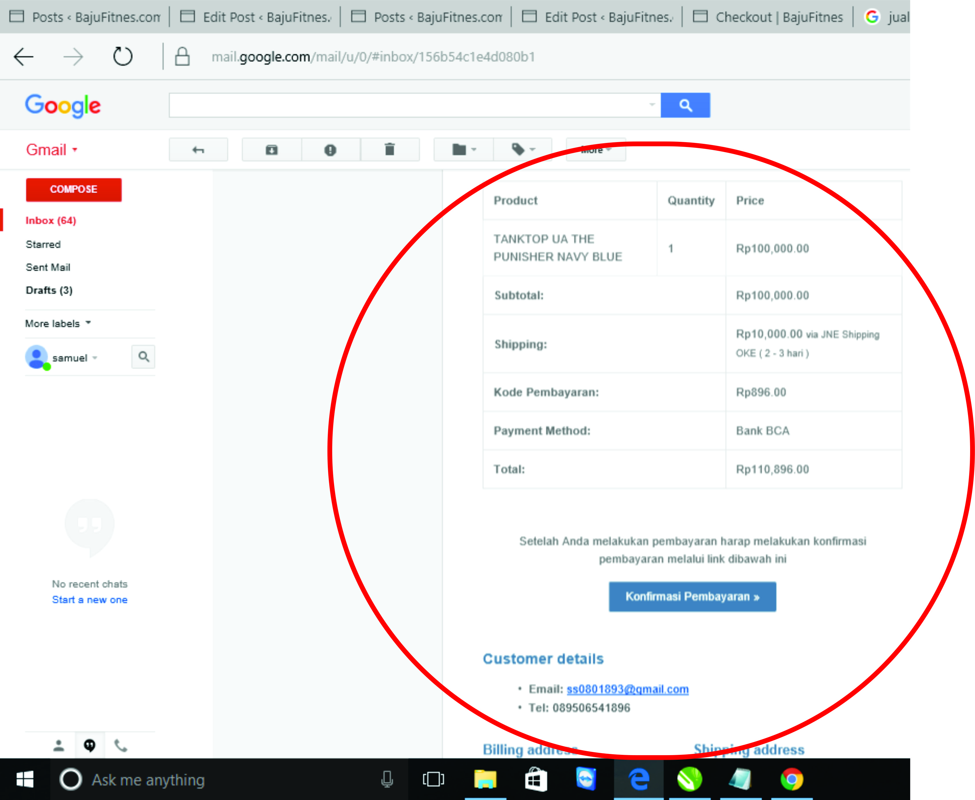The width and height of the screenshot is (975, 800).
Task: Click the browser forward arrow
Action: (73, 57)
